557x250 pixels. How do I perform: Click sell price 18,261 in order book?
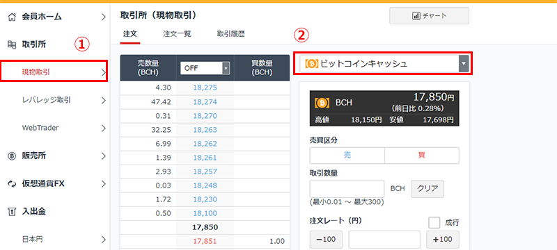(x=205, y=158)
